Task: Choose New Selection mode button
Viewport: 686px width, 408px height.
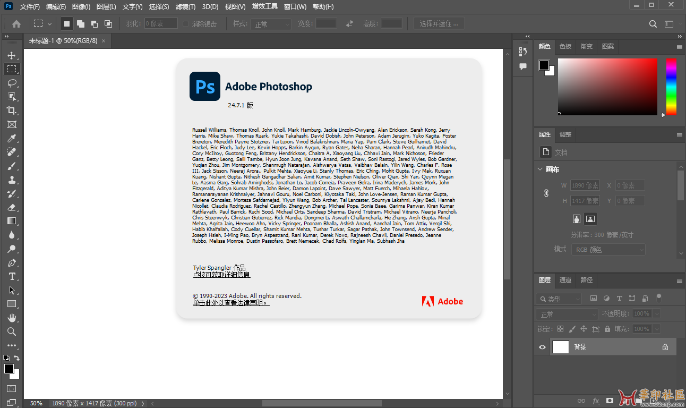Action: tap(67, 24)
